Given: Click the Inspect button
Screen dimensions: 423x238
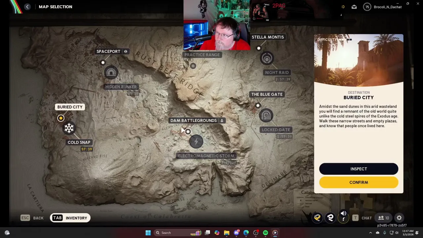Looking at the screenshot, I should coord(359,169).
